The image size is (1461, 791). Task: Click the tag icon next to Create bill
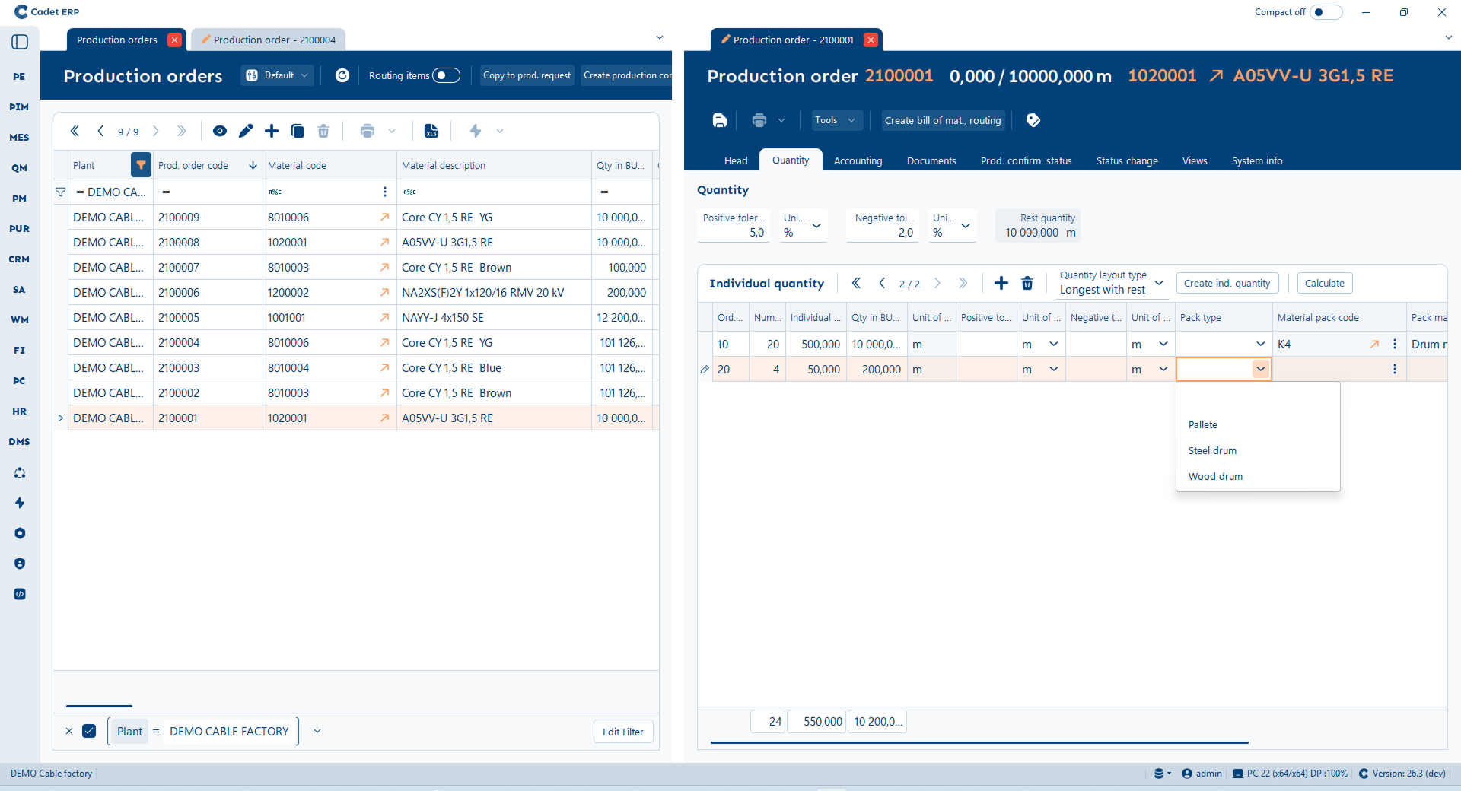(x=1033, y=120)
